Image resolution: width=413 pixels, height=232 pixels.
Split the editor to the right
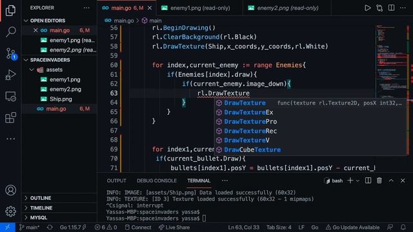coord(392,8)
